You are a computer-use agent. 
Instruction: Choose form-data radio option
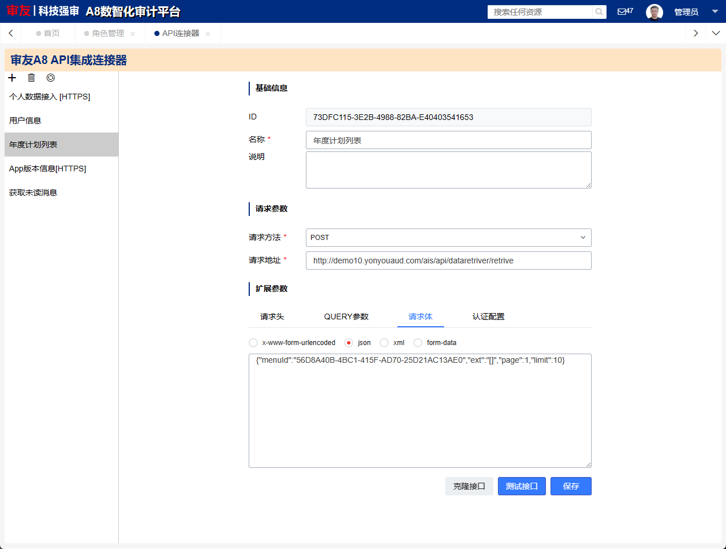pos(418,343)
